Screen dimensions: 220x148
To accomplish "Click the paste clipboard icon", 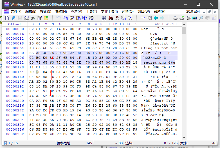I will (x=78, y=18).
